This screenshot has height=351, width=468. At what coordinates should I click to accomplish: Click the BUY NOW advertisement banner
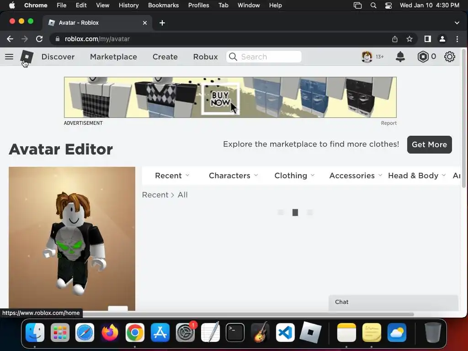click(230, 97)
